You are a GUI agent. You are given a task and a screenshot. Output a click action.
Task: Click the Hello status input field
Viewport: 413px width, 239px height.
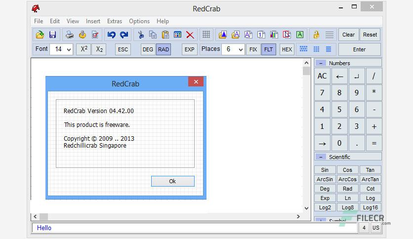coord(195,228)
